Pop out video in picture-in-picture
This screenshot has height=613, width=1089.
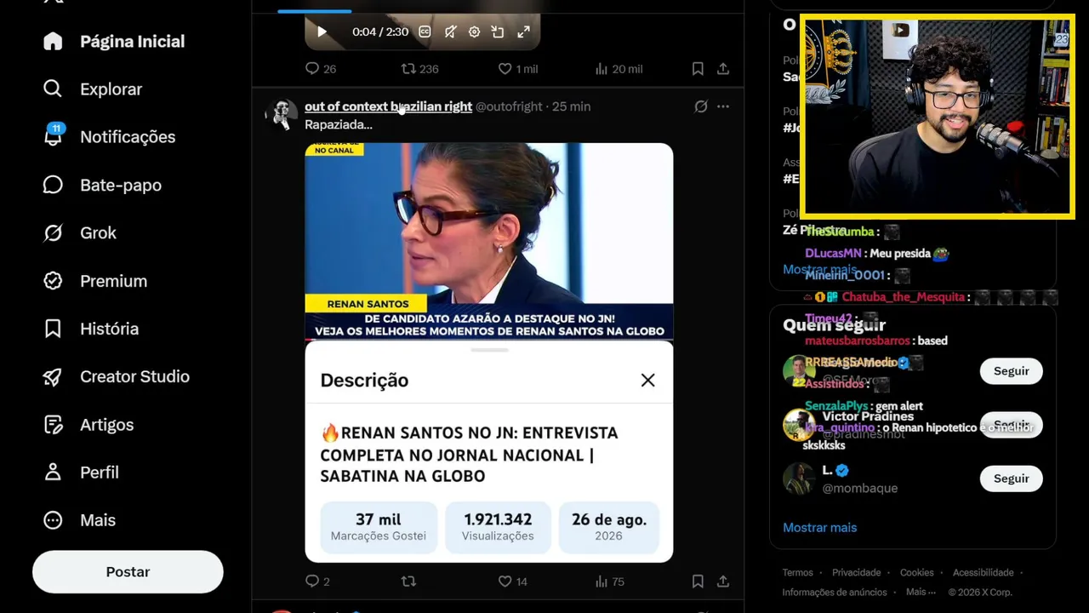499,32
